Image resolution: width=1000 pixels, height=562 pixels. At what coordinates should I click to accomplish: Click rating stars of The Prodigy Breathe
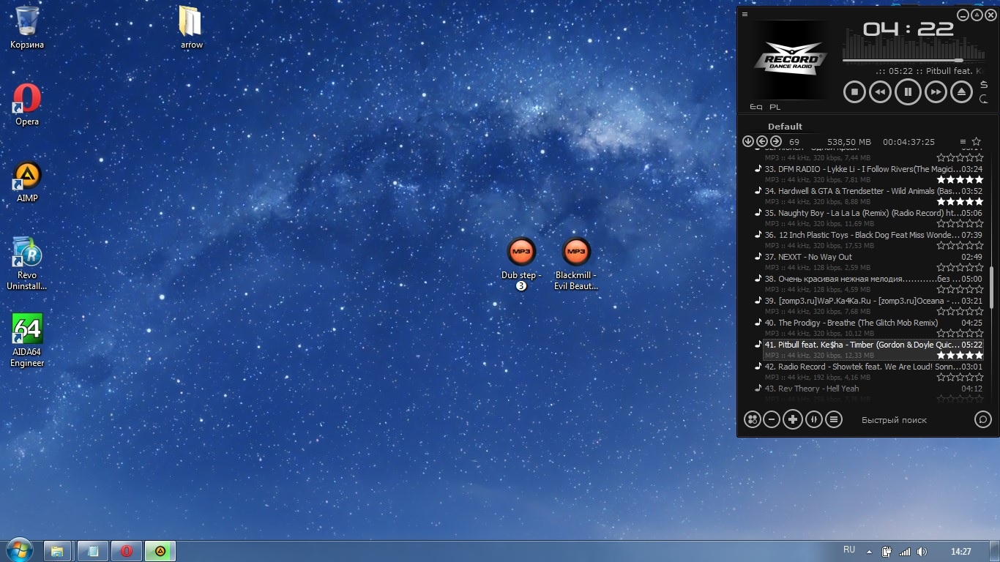(960, 334)
